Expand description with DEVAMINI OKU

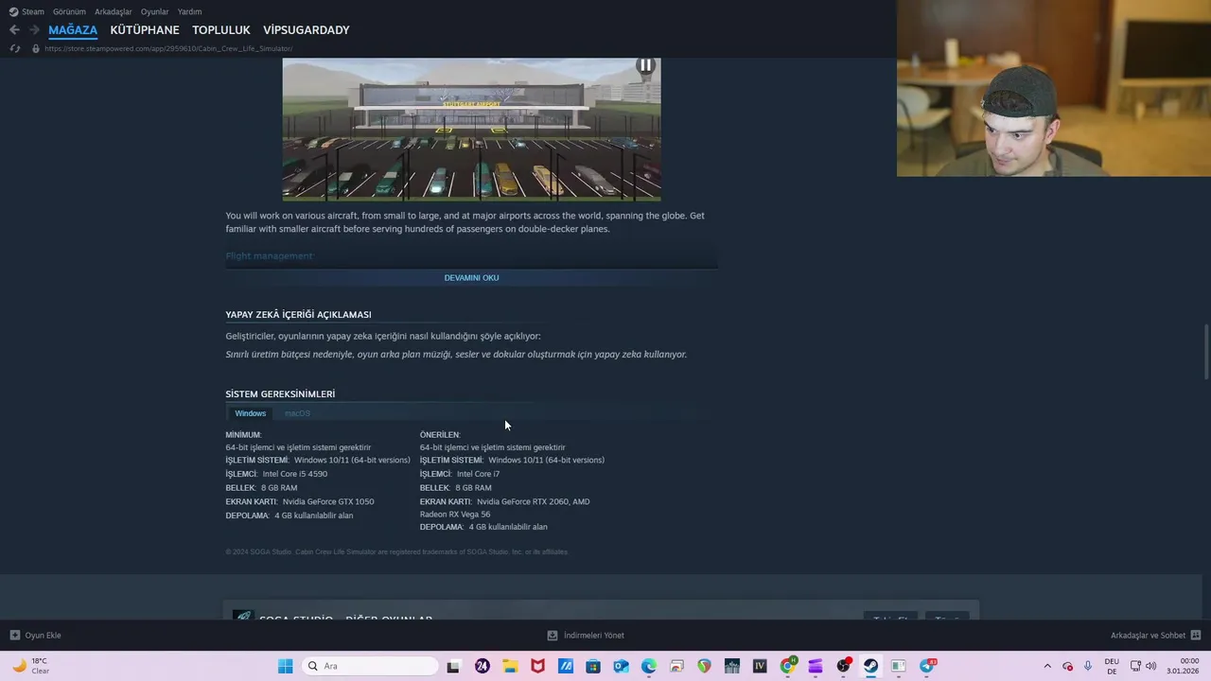click(471, 278)
